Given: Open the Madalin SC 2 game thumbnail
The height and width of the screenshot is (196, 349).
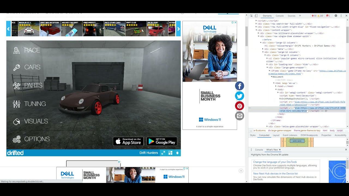Looking at the screenshot, I should 29,29.
